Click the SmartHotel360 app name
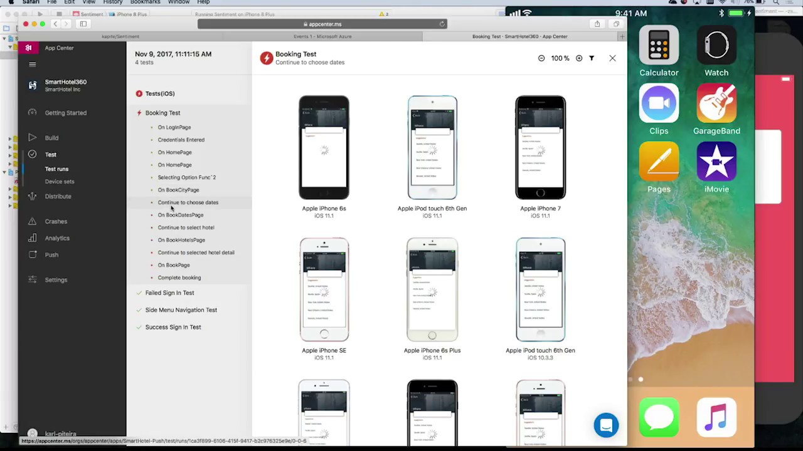The image size is (803, 451). (x=66, y=82)
